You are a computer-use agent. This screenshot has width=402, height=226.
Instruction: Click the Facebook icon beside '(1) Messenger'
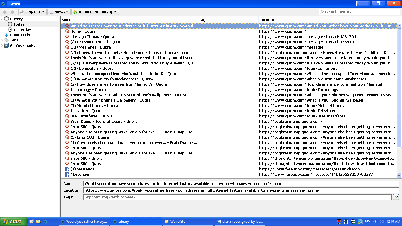point(67,169)
